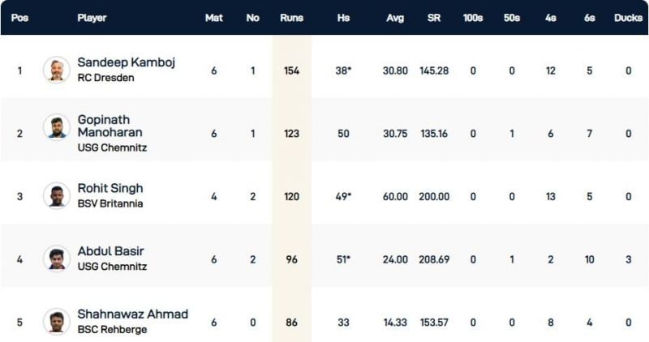649x342 pixels.
Task: Click the Hs column header
Action: coord(343,17)
